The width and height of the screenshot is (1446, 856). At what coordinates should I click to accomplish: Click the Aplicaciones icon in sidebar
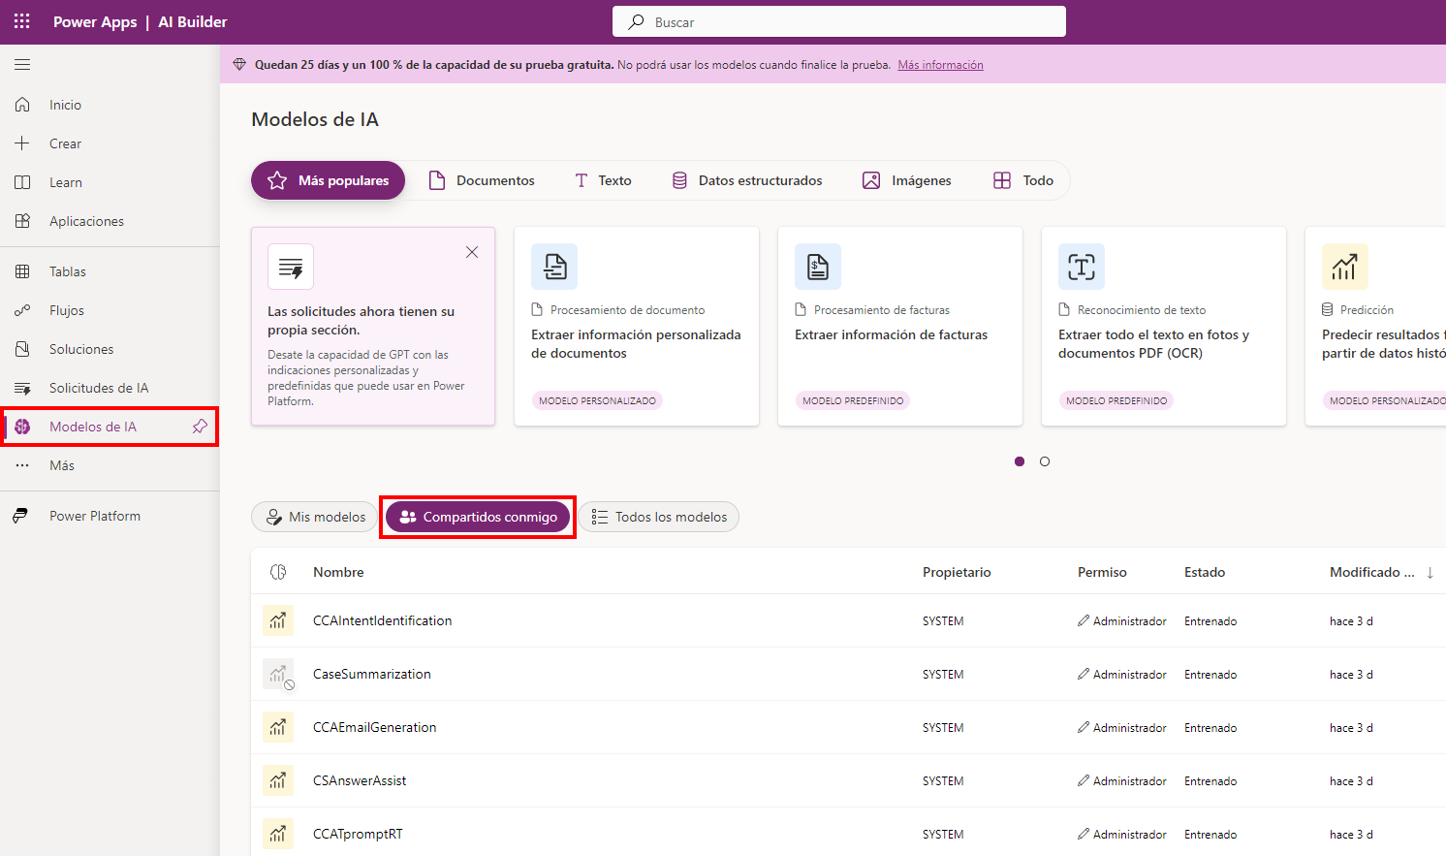(x=22, y=221)
